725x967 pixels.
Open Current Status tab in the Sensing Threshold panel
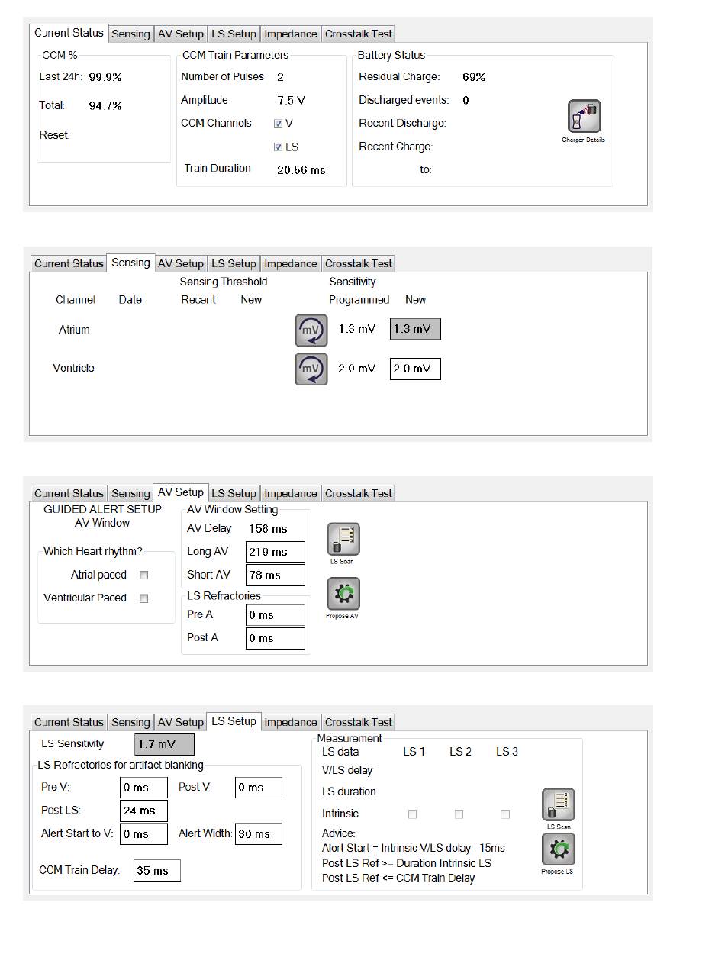pyautogui.click(x=69, y=263)
